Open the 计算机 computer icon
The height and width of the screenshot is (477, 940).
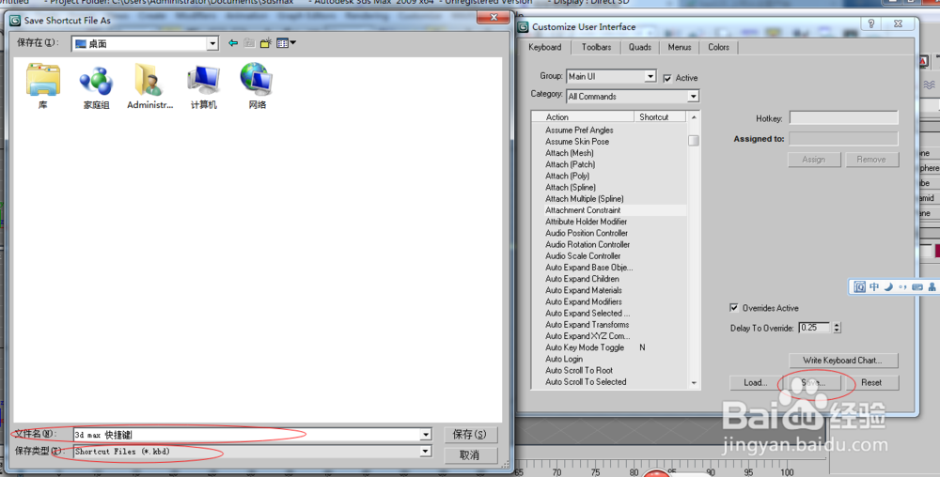[x=204, y=87]
